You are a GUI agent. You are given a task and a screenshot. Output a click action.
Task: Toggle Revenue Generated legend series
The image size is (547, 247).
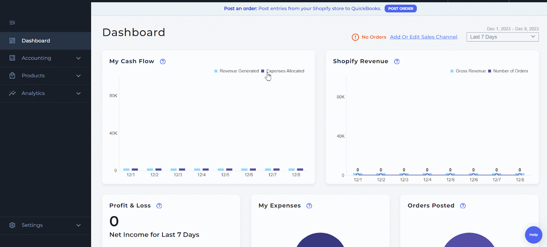click(x=237, y=71)
